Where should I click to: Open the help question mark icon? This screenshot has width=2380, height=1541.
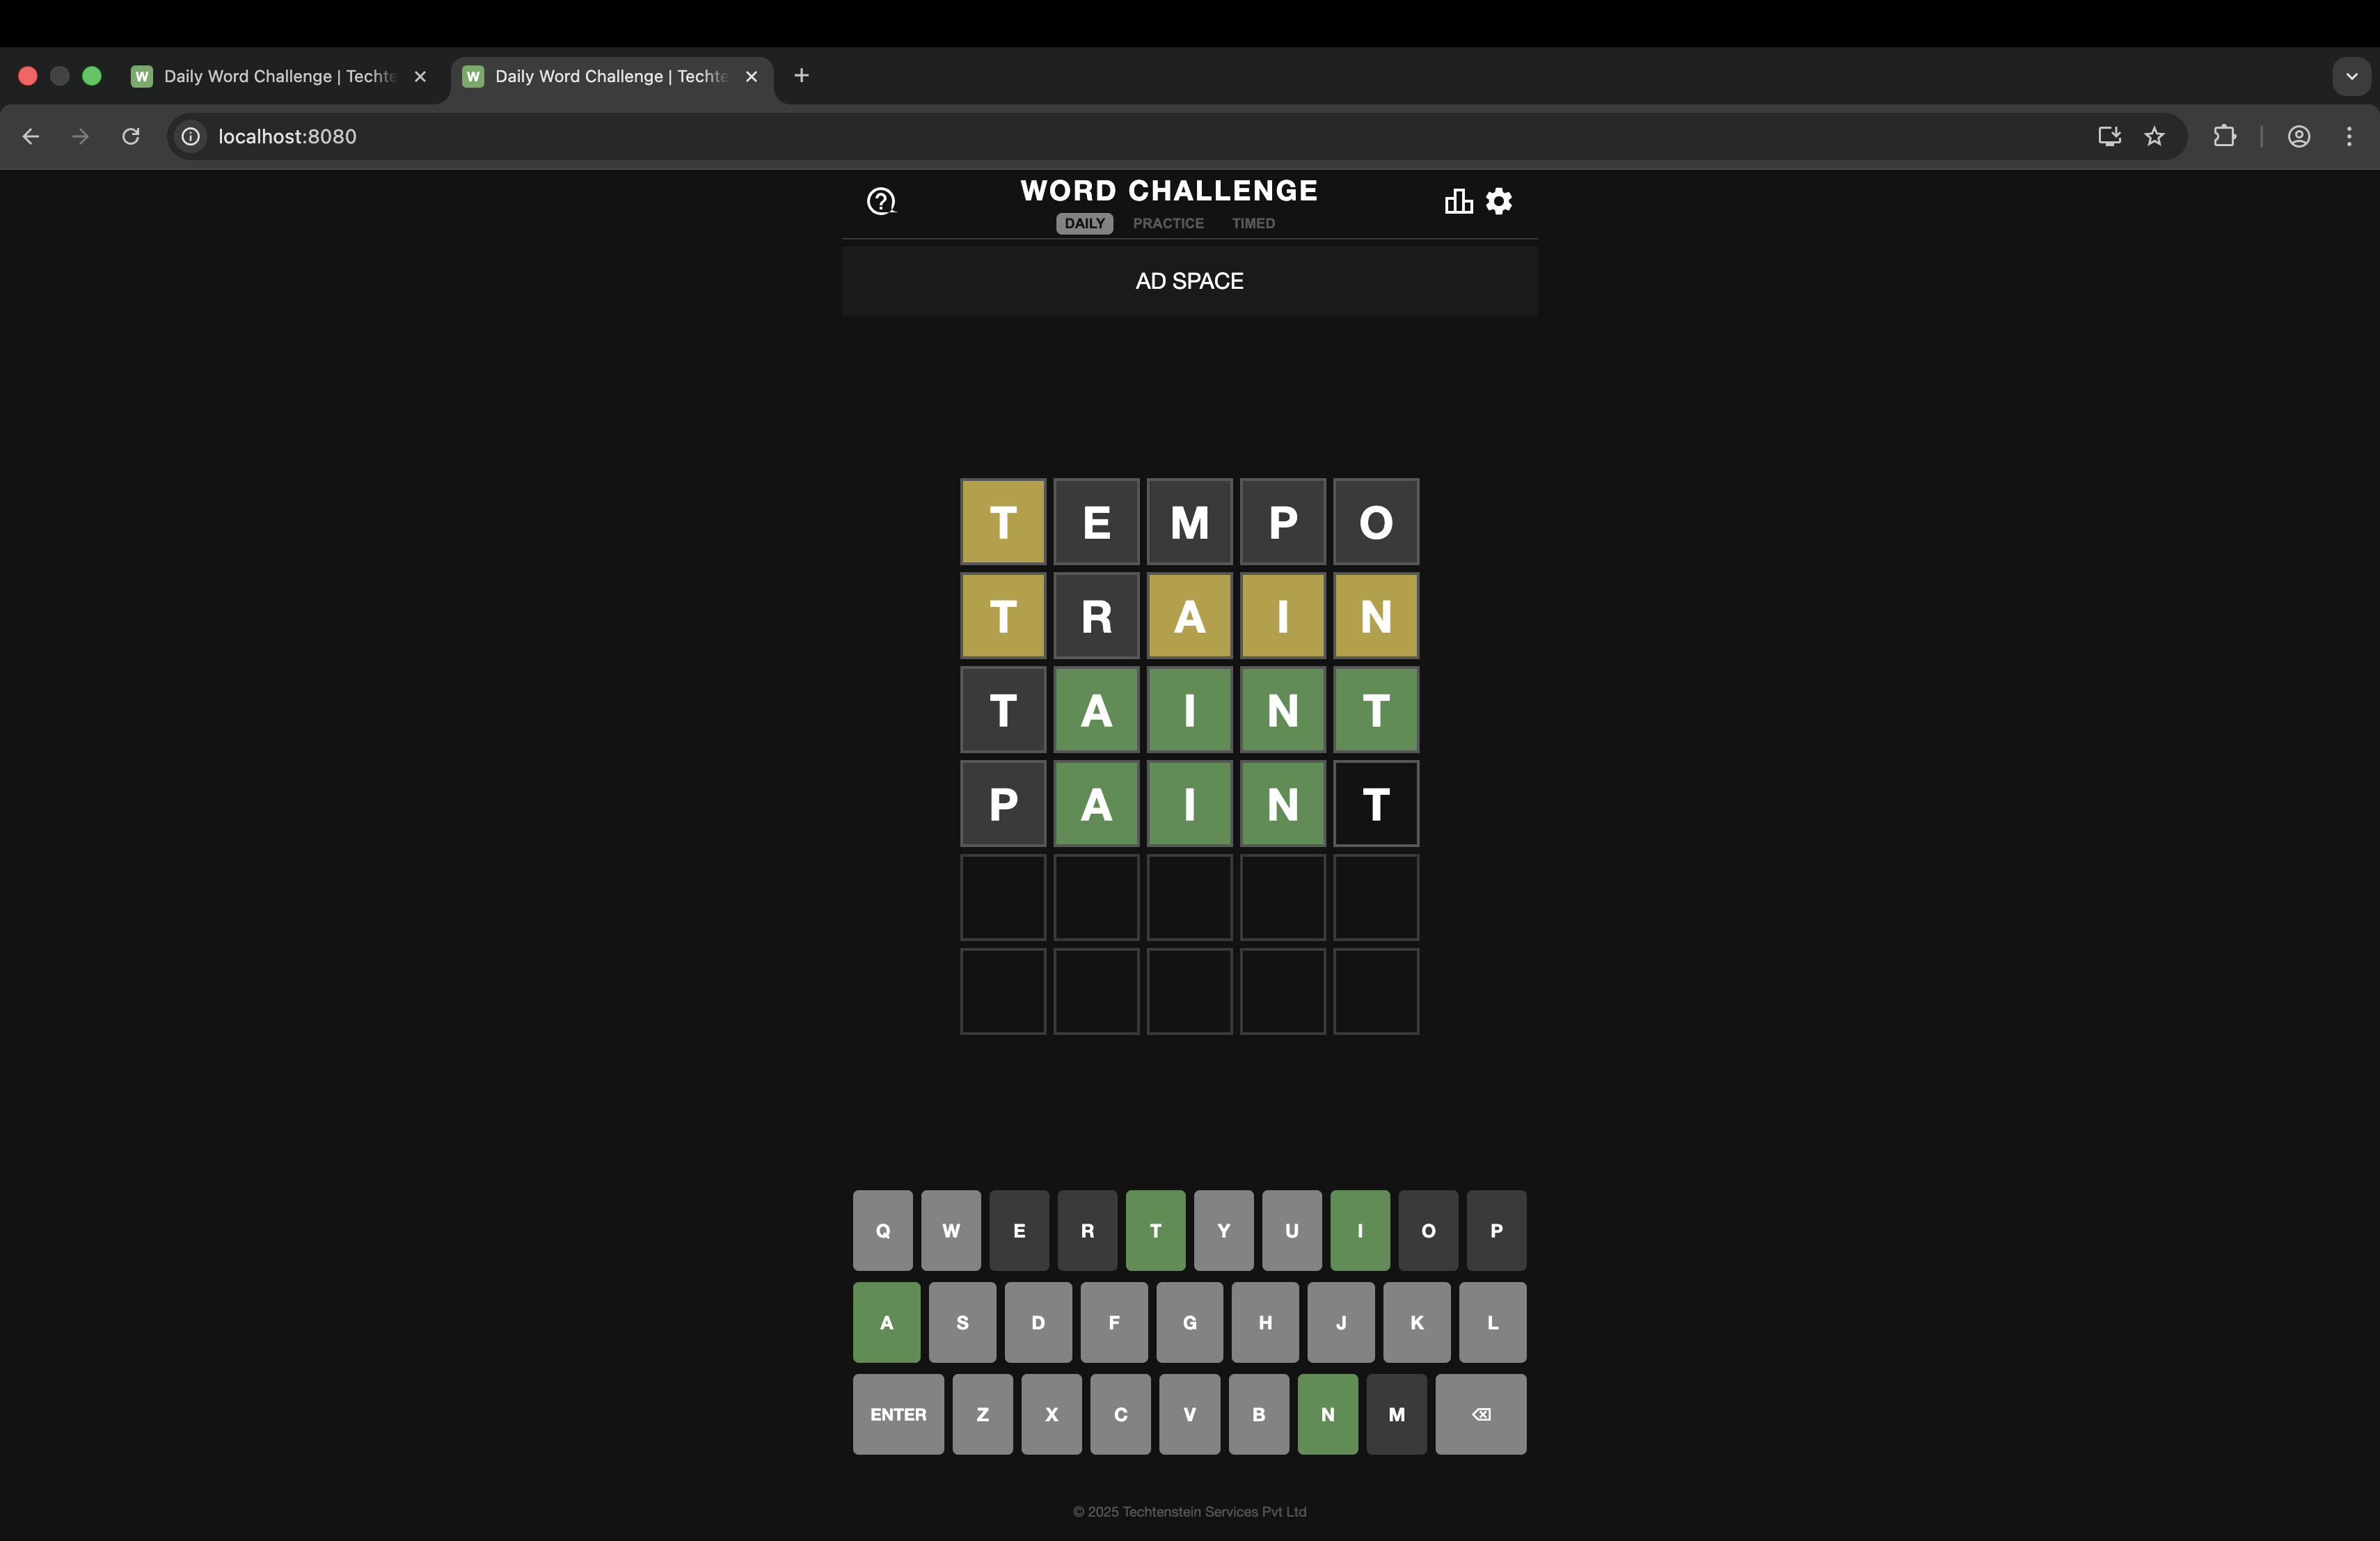pyautogui.click(x=880, y=201)
